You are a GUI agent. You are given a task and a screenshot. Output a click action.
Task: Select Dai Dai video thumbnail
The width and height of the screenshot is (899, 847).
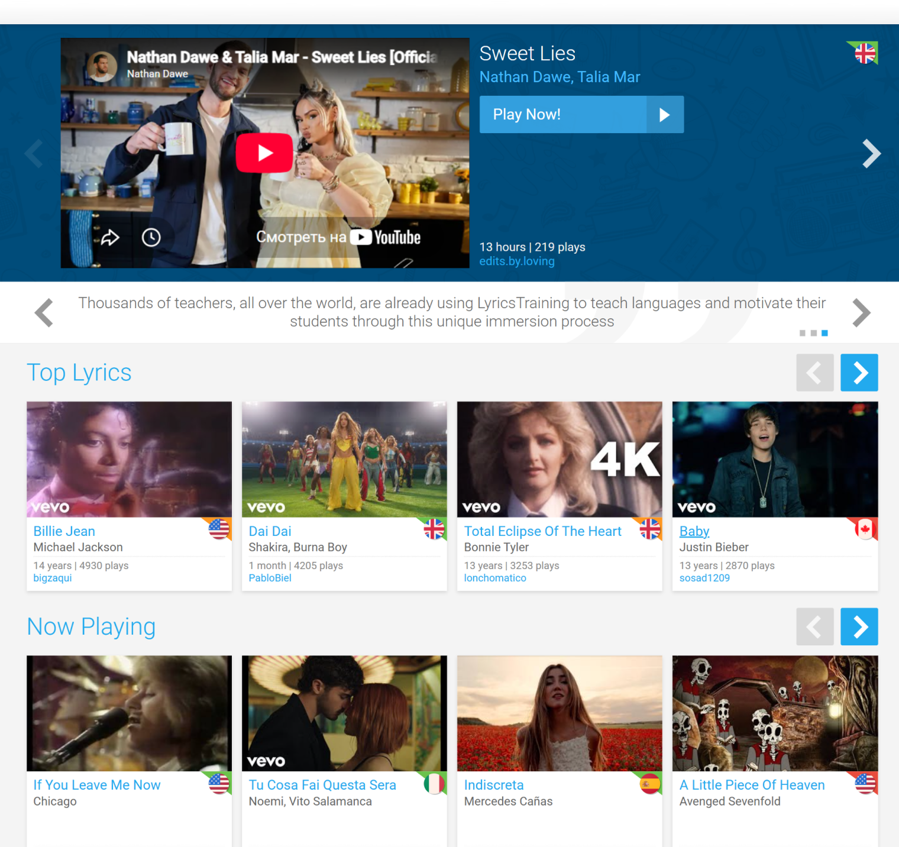click(x=344, y=460)
